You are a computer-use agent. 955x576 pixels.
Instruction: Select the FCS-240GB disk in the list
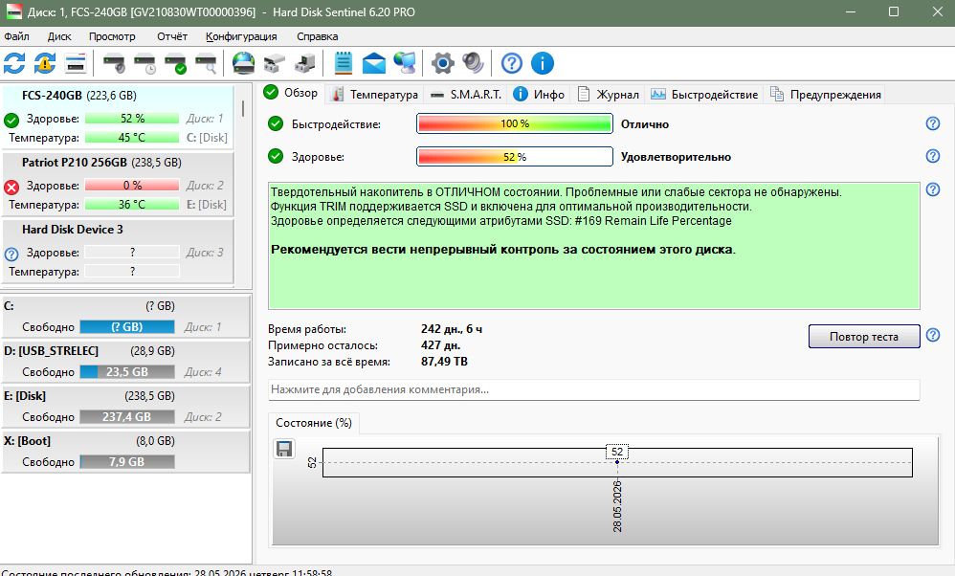coord(118,117)
